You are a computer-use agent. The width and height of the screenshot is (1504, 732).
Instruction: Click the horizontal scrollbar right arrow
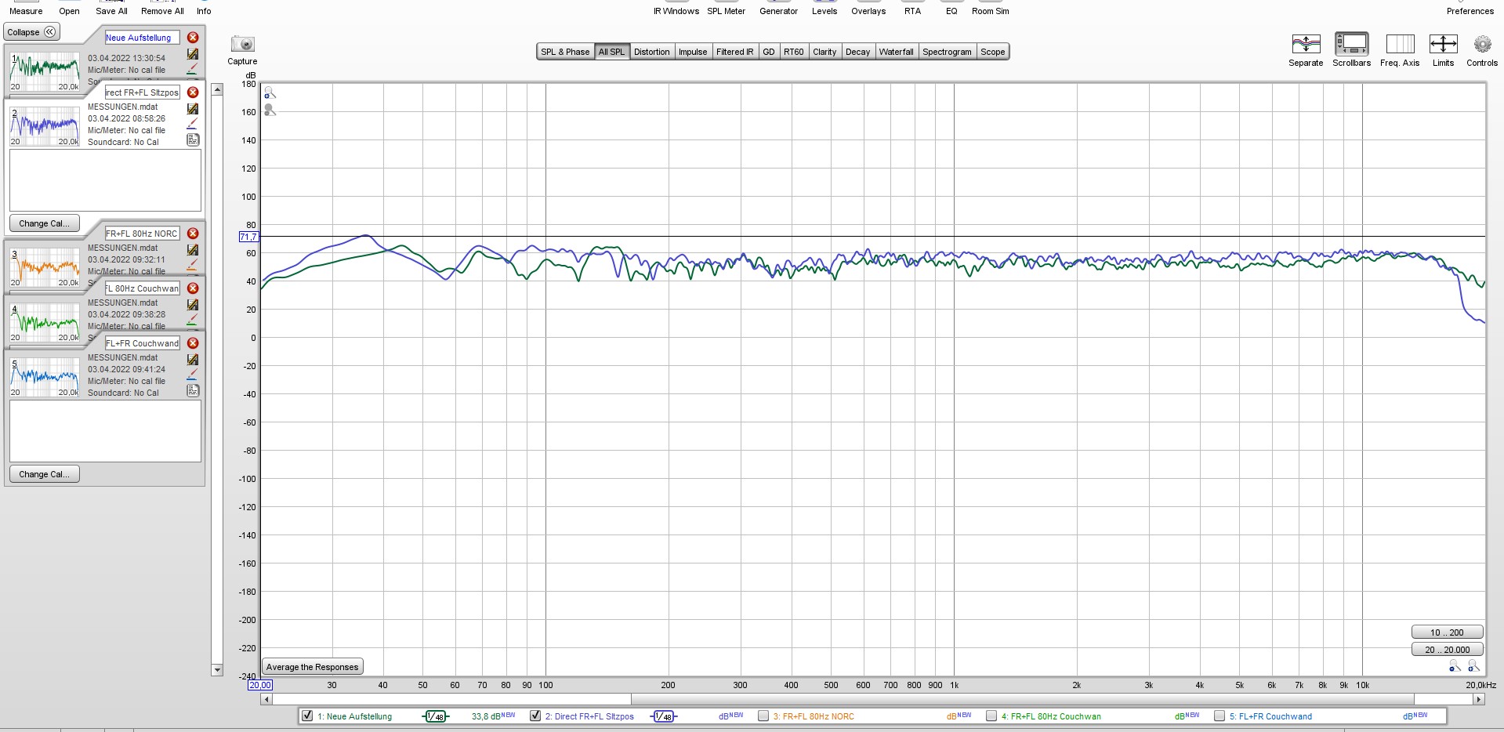(1479, 699)
